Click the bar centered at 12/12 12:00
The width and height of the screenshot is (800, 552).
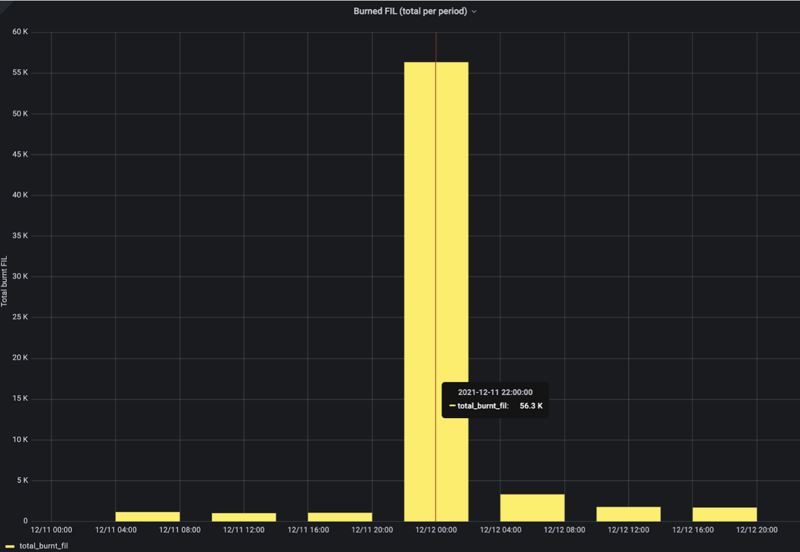(x=629, y=514)
